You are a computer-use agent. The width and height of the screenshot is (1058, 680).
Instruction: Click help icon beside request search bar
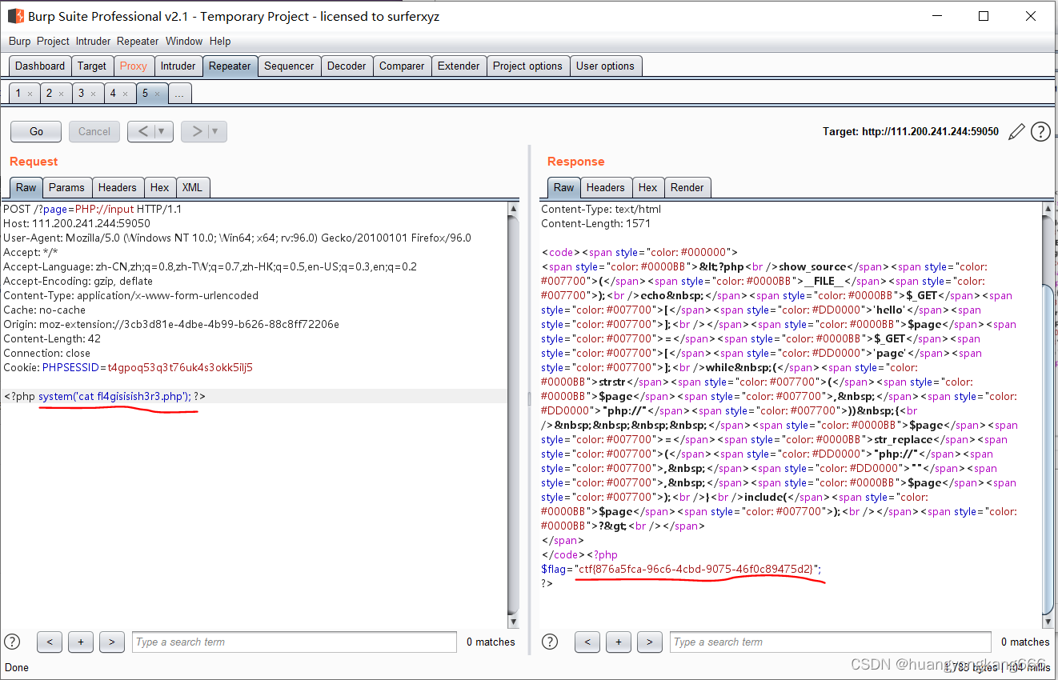12,642
